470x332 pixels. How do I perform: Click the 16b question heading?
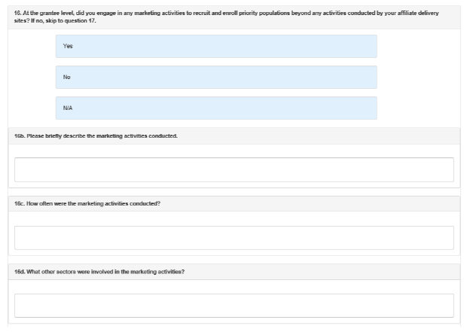[96, 136]
